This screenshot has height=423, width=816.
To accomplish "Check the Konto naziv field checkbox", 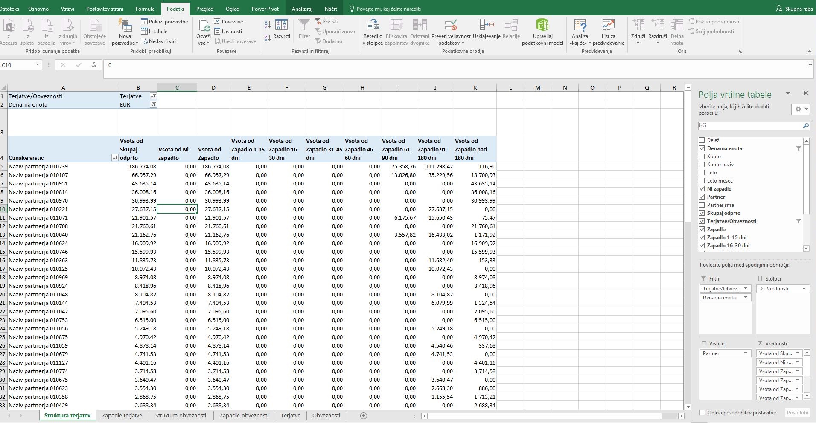I will 702,164.
